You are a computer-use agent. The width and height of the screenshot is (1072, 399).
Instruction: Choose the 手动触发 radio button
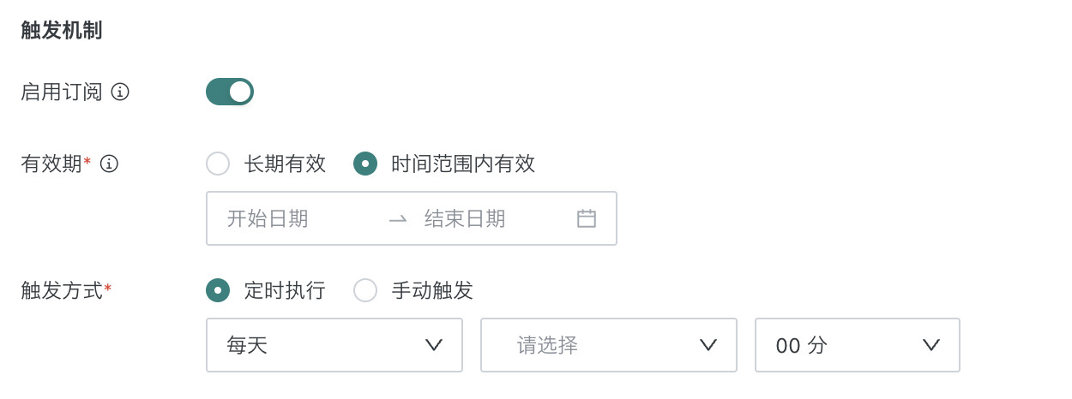(x=365, y=290)
